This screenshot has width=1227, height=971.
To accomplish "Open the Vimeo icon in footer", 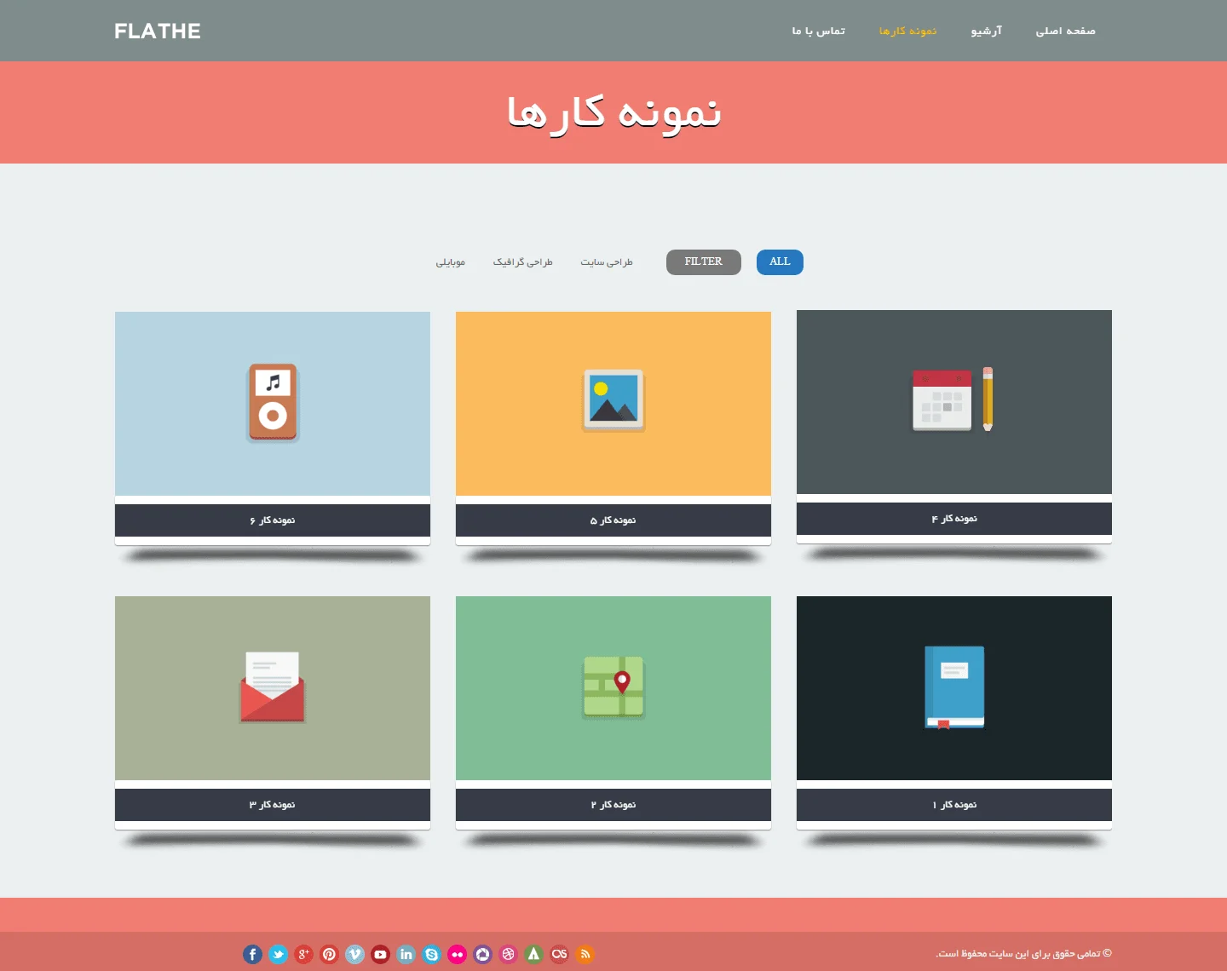I will (x=354, y=954).
